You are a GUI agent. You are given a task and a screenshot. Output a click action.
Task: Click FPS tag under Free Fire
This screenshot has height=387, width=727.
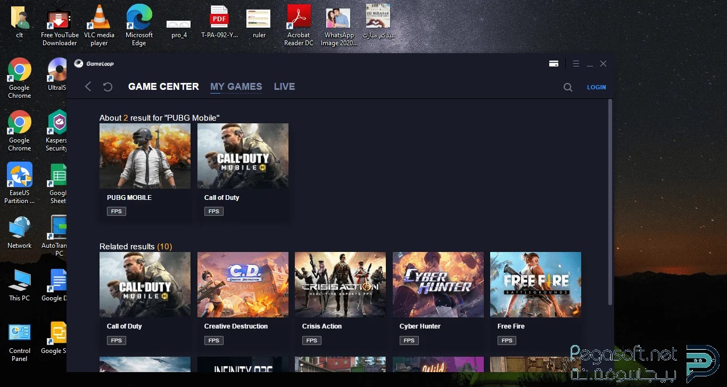point(507,340)
